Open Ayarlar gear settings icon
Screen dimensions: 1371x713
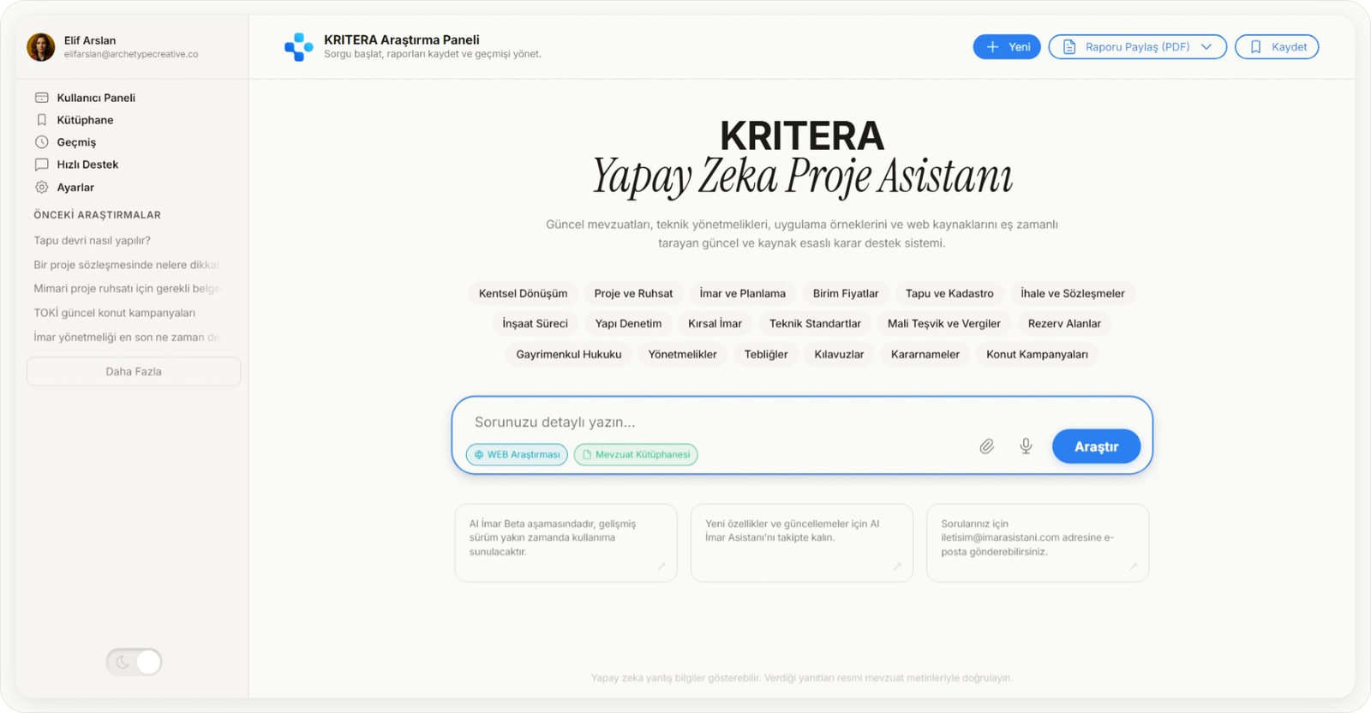[41, 187]
